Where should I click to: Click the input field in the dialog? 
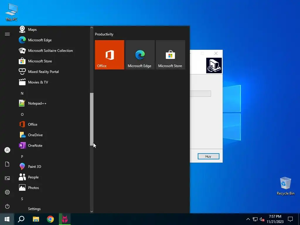(200, 93)
